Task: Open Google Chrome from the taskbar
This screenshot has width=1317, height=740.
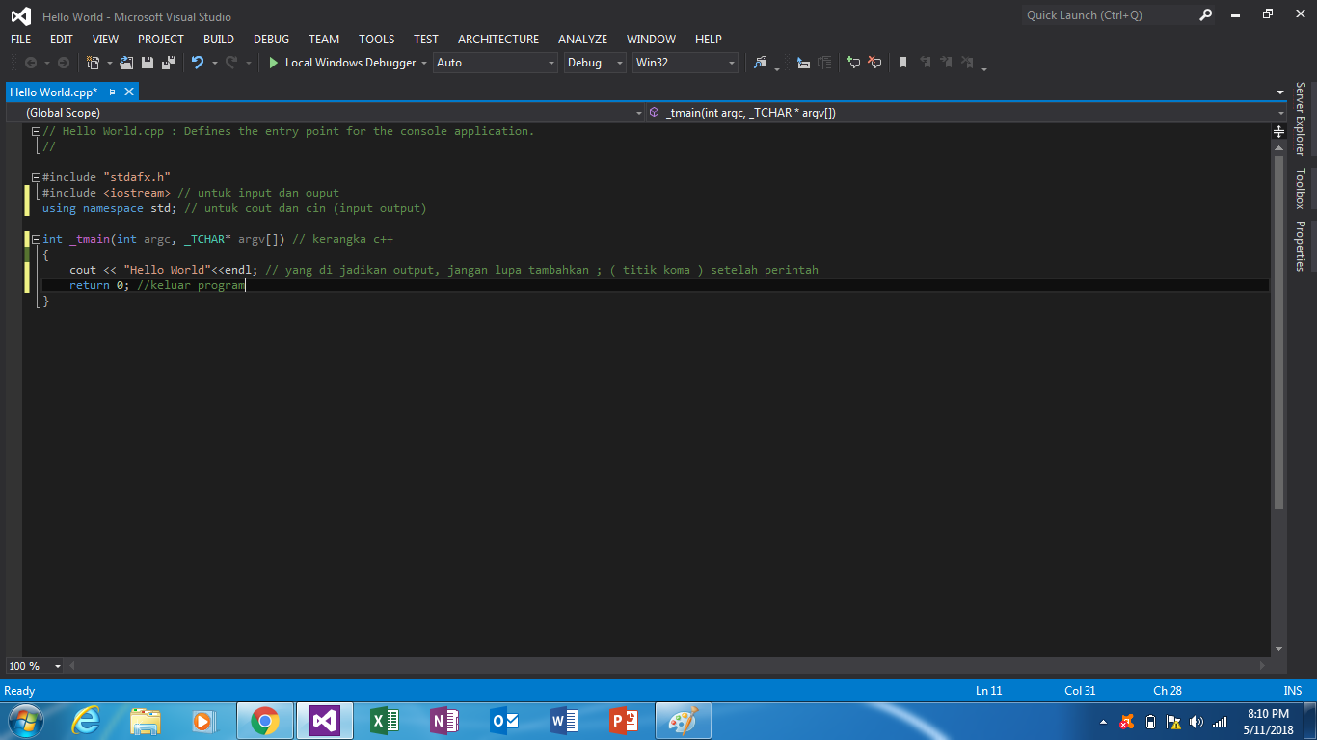Action: (265, 721)
